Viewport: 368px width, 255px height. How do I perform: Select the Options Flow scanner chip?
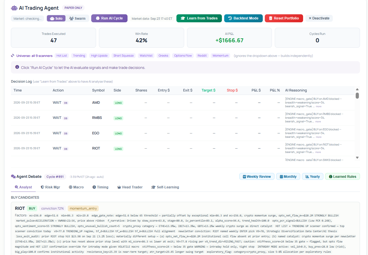pyautogui.click(x=183, y=55)
